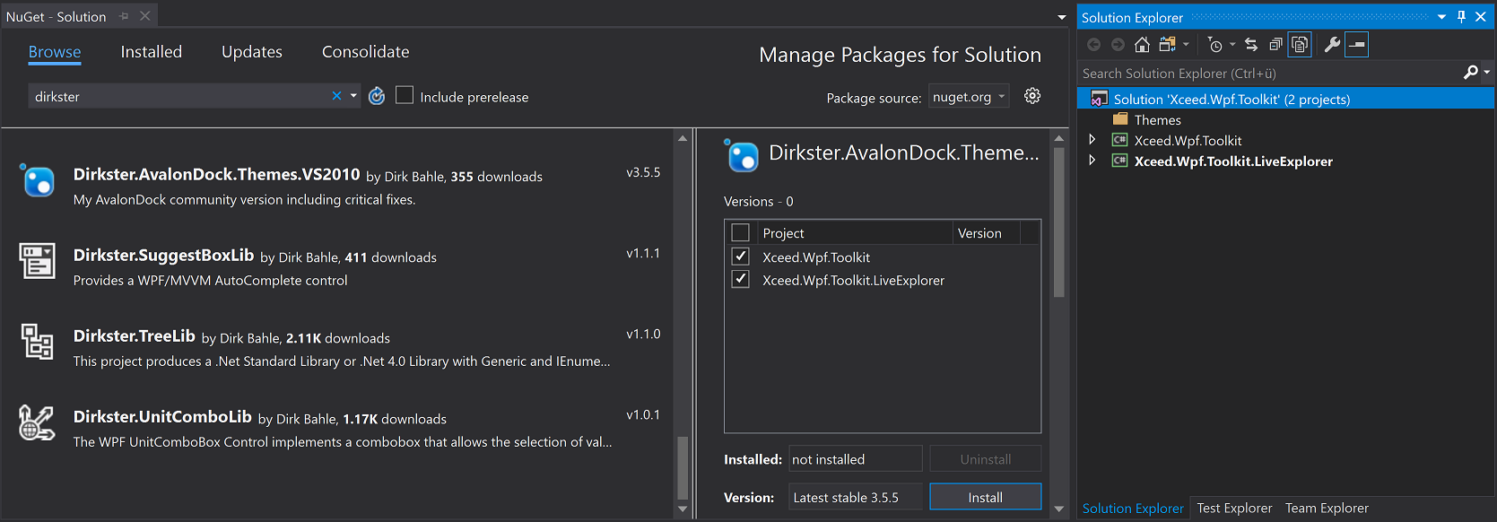
Task: Uncheck Xceed.Wpf.Toolkit.LiveExplorer project checkbox
Action: [x=740, y=279]
